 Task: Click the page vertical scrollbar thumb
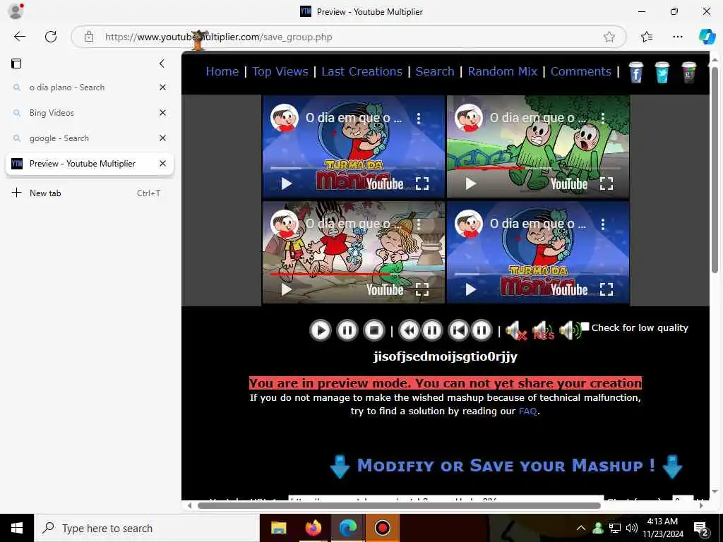pos(715,169)
